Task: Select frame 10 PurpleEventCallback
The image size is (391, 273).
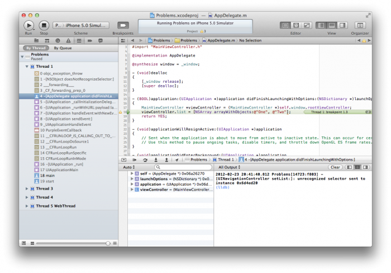Action: click(69, 130)
